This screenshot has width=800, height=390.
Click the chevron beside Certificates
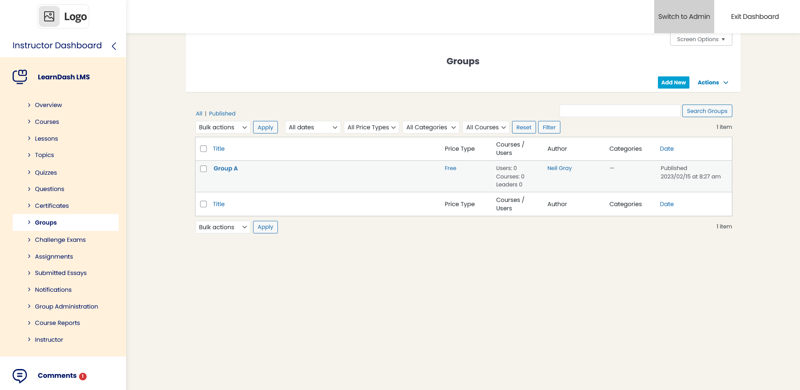(29, 206)
